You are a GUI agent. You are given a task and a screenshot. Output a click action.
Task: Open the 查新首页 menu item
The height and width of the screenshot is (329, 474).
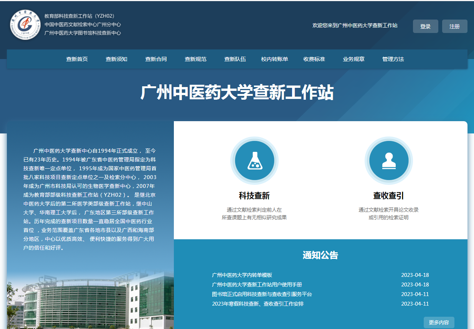77,59
